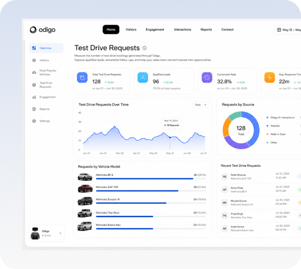Click the Engagement chart icon in sidebar
This screenshot has width=301, height=269.
click(x=34, y=97)
